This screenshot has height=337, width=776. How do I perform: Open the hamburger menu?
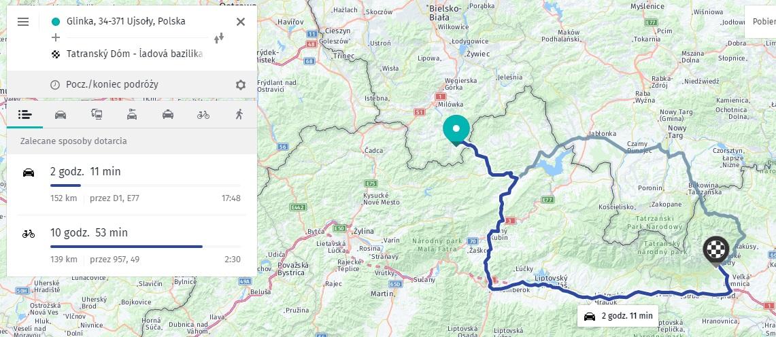click(x=23, y=22)
